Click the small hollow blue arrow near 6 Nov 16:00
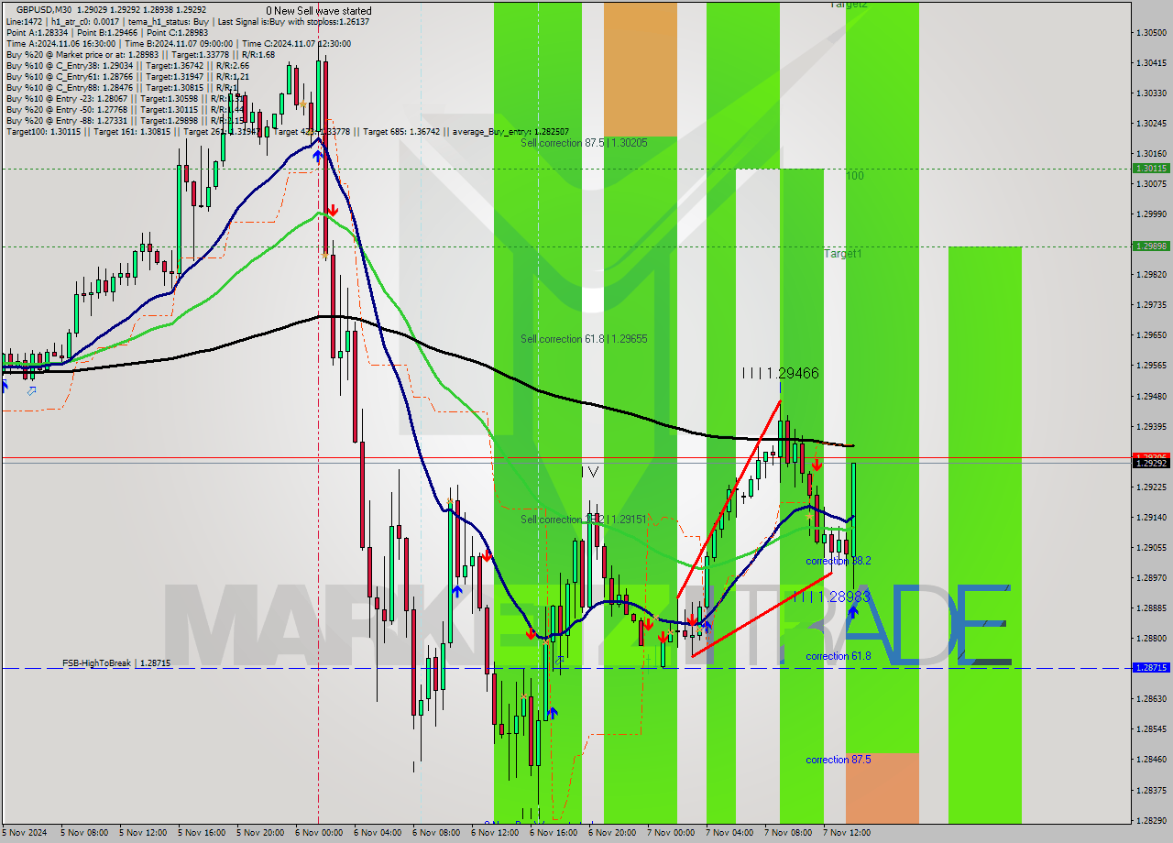 (559, 658)
